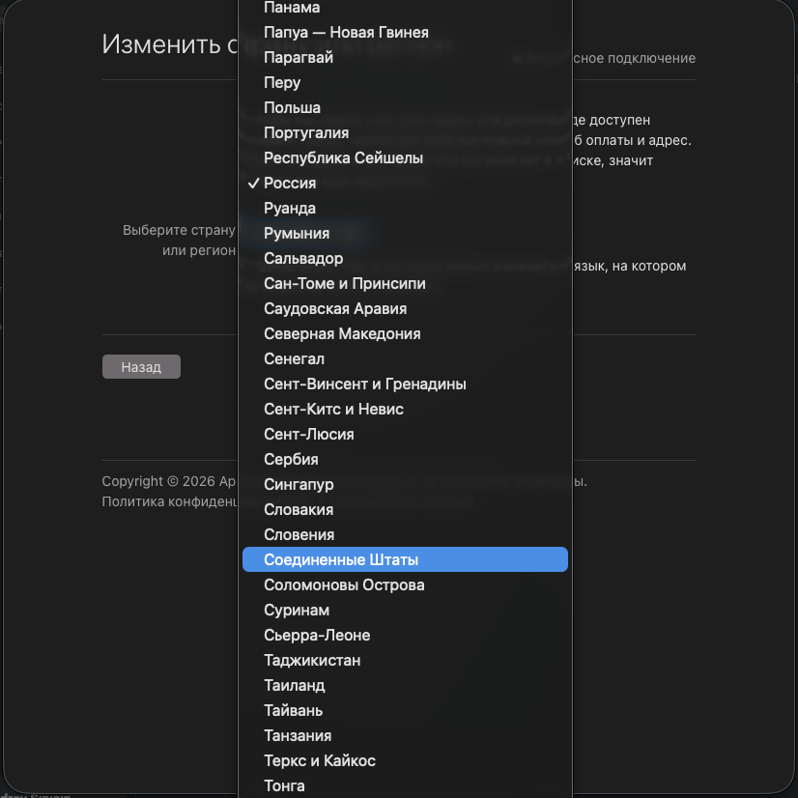Select Сербия from the country list
Image resolution: width=798 pixels, height=798 pixels.
(291, 460)
